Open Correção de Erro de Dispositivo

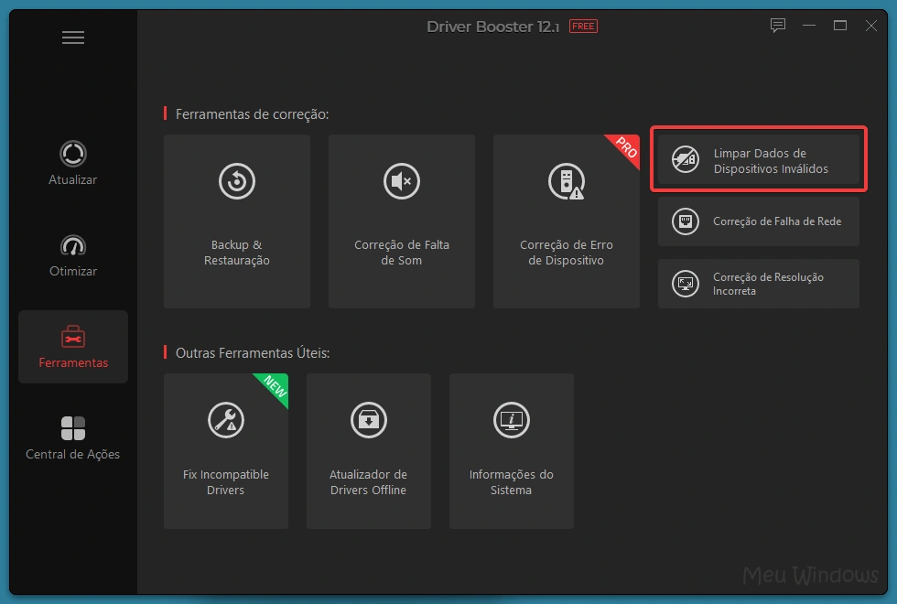pos(566,221)
